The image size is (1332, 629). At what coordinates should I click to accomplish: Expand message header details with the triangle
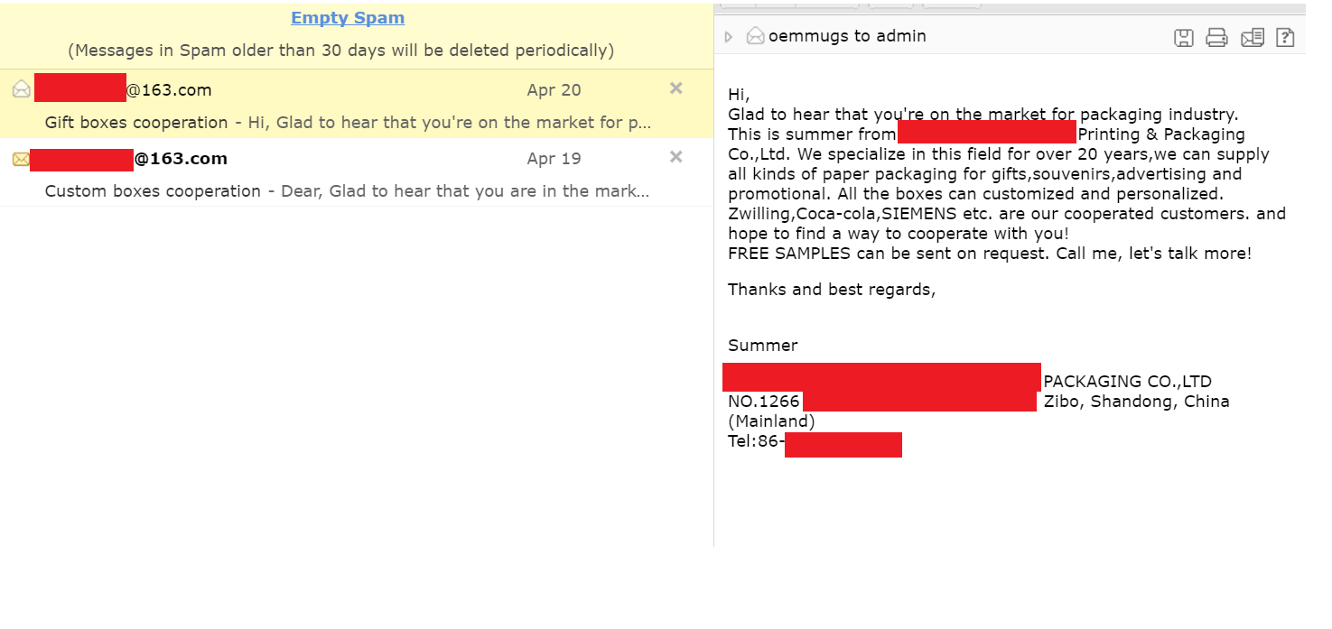(x=729, y=37)
